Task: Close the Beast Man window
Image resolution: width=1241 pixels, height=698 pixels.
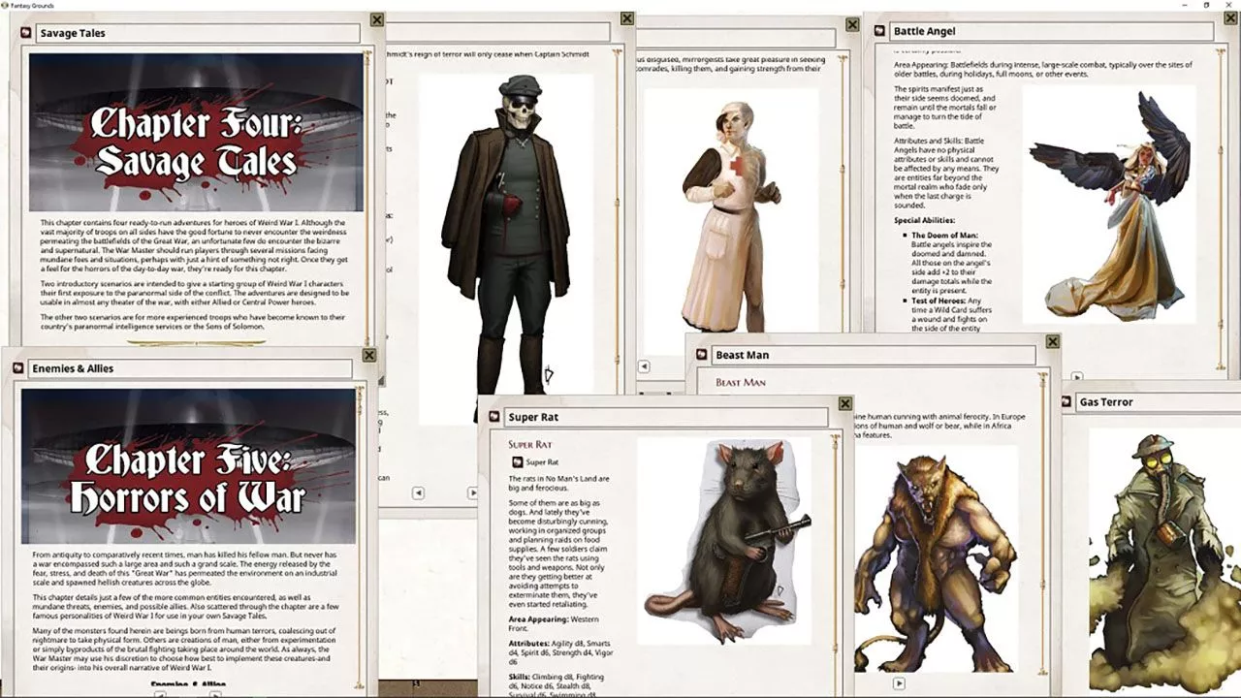Action: [x=1053, y=341]
